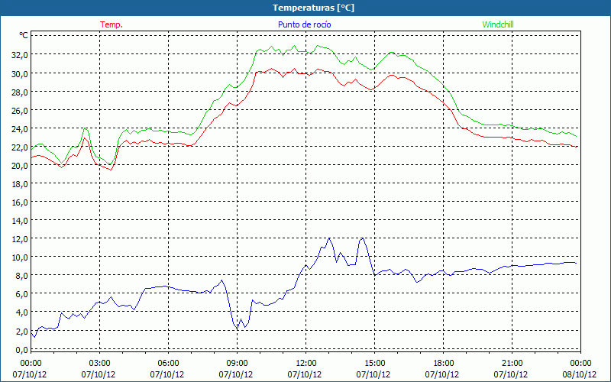Select the blue 'Punto de rocío' legend label
Viewport: 611px width, 382px height.
pos(304,24)
